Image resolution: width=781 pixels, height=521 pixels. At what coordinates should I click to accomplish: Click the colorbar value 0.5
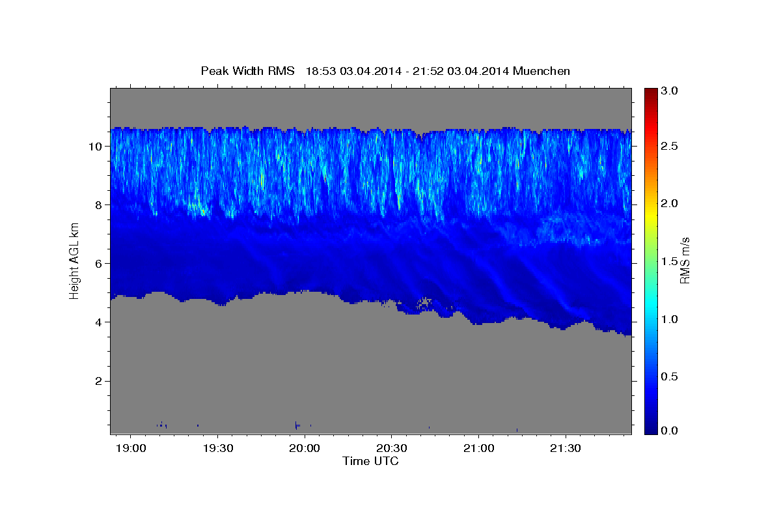669,376
